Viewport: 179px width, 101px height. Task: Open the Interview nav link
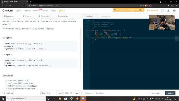click(36, 11)
